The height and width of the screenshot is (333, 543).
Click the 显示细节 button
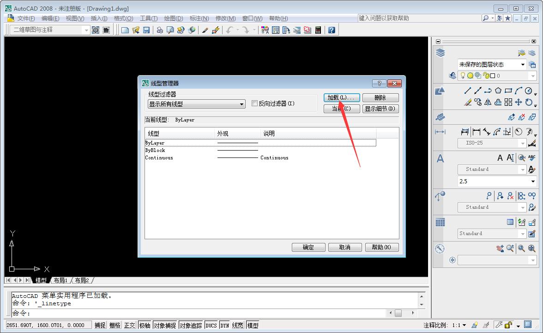tap(380, 109)
